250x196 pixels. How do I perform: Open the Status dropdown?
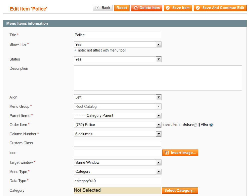pos(117,59)
